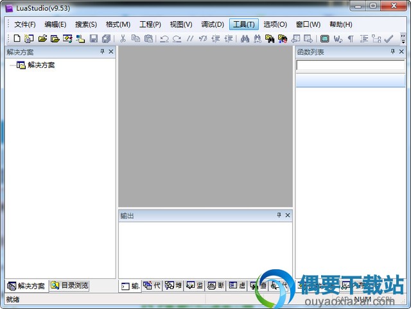Select the 堆 call stack tab
Screen dimensions: 411x309
[173, 285]
